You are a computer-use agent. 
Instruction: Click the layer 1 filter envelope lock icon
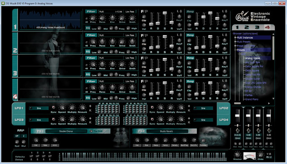181,11
